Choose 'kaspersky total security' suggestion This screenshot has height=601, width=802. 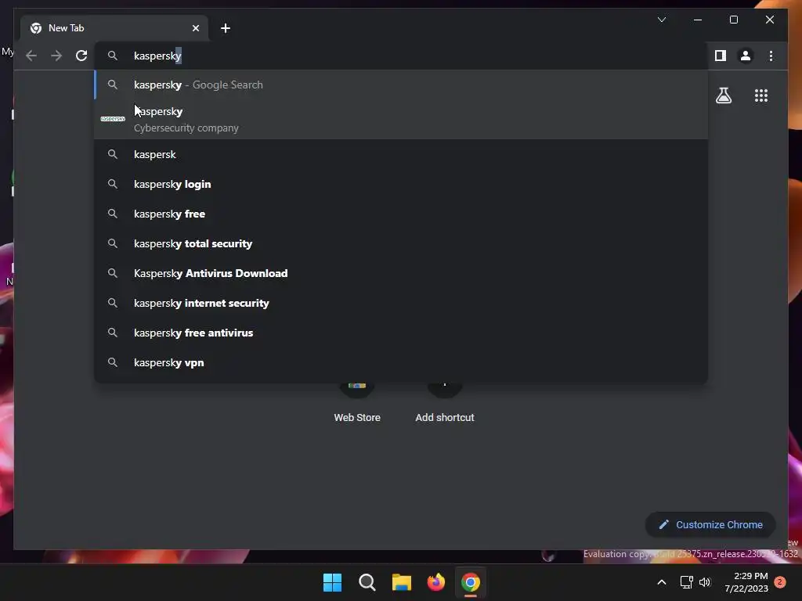401,243
